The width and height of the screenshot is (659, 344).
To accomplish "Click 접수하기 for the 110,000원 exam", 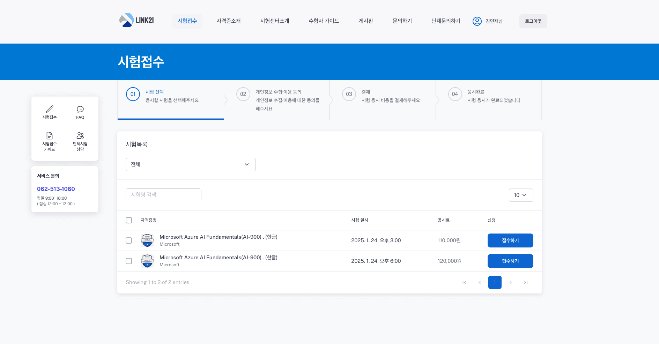I will click(x=510, y=240).
